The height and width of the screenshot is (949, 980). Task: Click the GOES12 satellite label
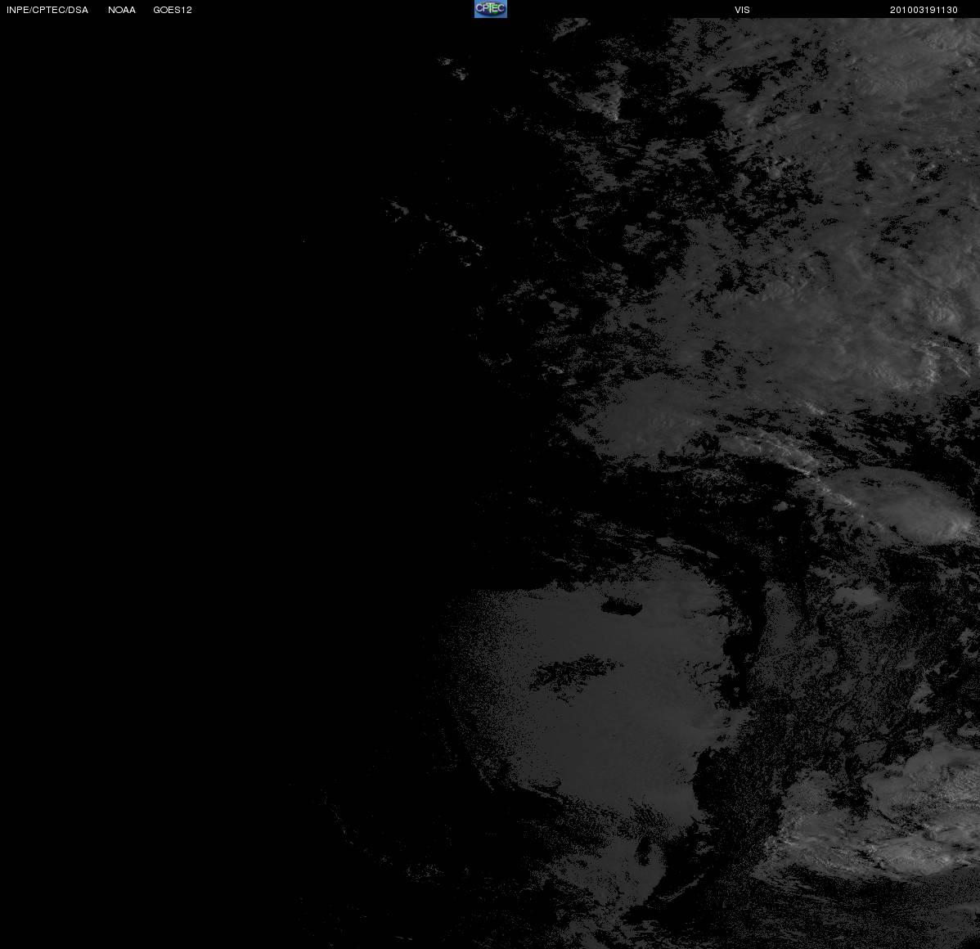click(173, 10)
